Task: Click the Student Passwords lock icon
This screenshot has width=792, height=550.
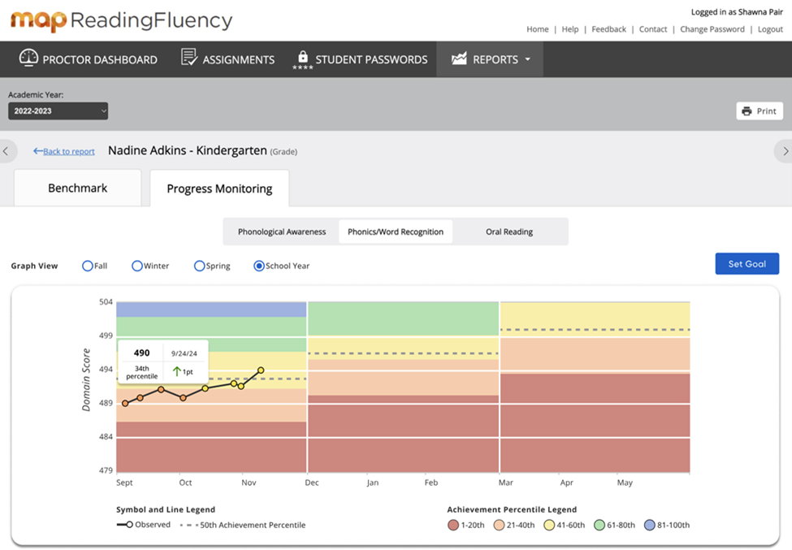Action: pyautogui.click(x=303, y=58)
